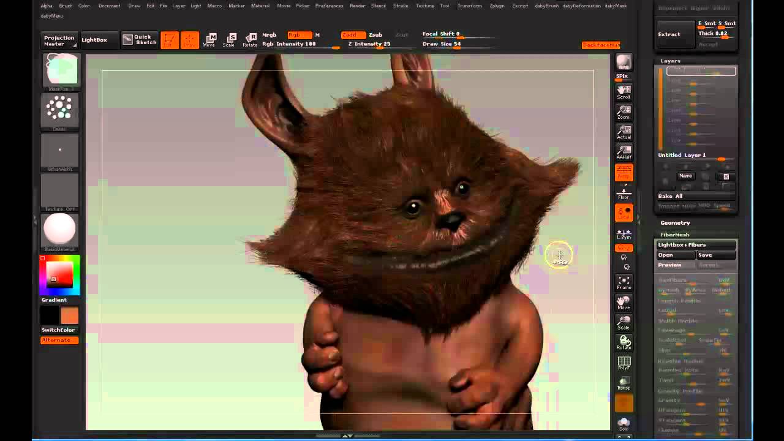Enable Zsub sculpt mode

coord(375,35)
